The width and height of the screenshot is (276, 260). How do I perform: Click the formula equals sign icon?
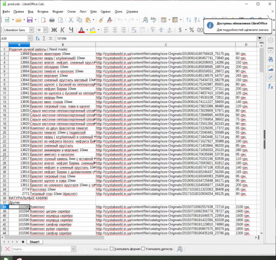click(x=50, y=38)
